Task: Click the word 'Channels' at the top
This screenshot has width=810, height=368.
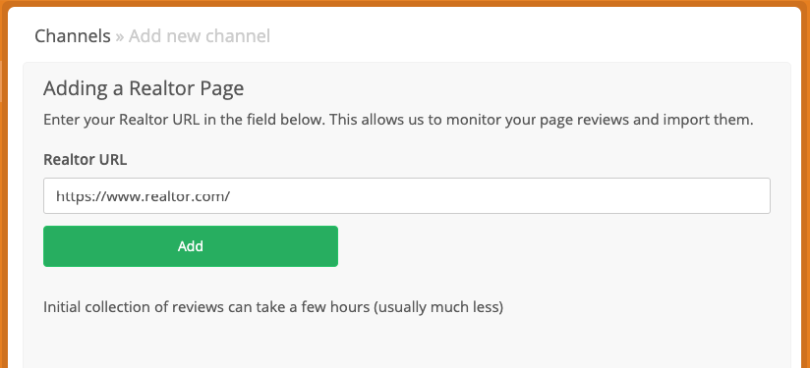Action: pos(73,36)
